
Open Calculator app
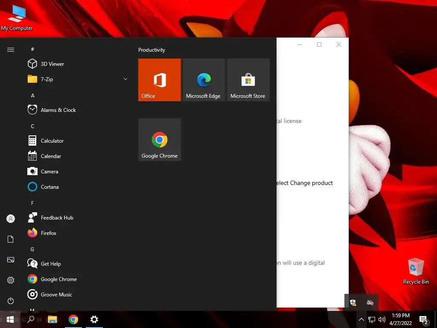click(x=78, y=141)
